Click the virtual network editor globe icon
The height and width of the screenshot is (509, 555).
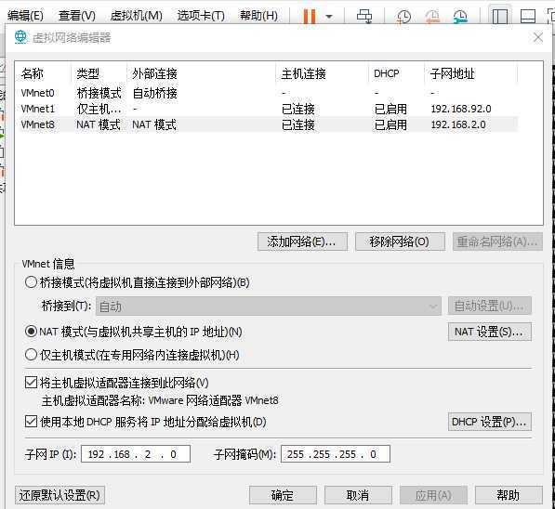point(20,37)
